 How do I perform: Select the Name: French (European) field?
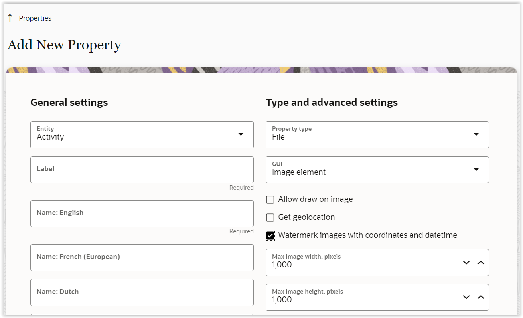point(142,257)
